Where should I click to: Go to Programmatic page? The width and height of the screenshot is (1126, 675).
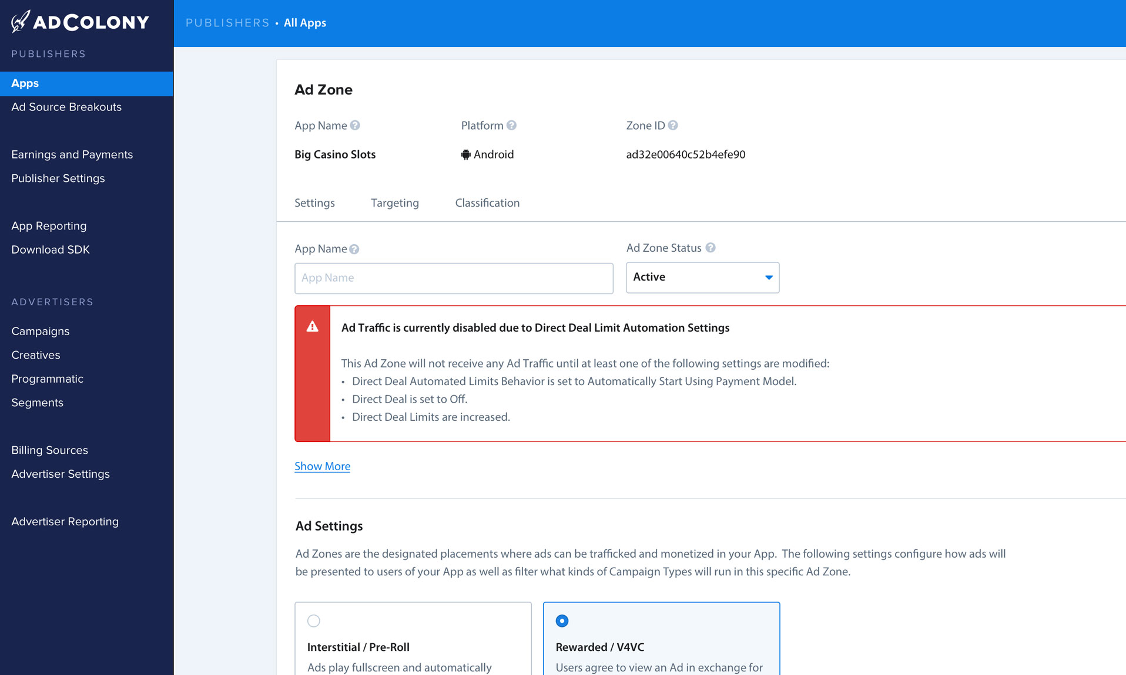point(47,379)
